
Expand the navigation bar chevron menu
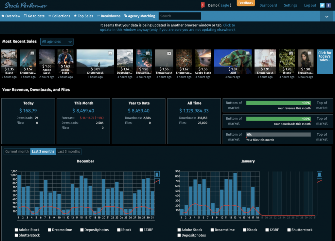[x=327, y=16]
